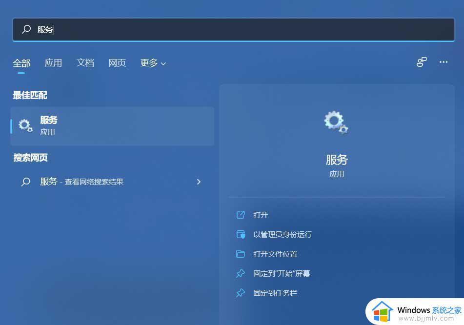Open 服务 - 查看网络搜索结果 web result
The image size is (464, 325).
[112, 182]
